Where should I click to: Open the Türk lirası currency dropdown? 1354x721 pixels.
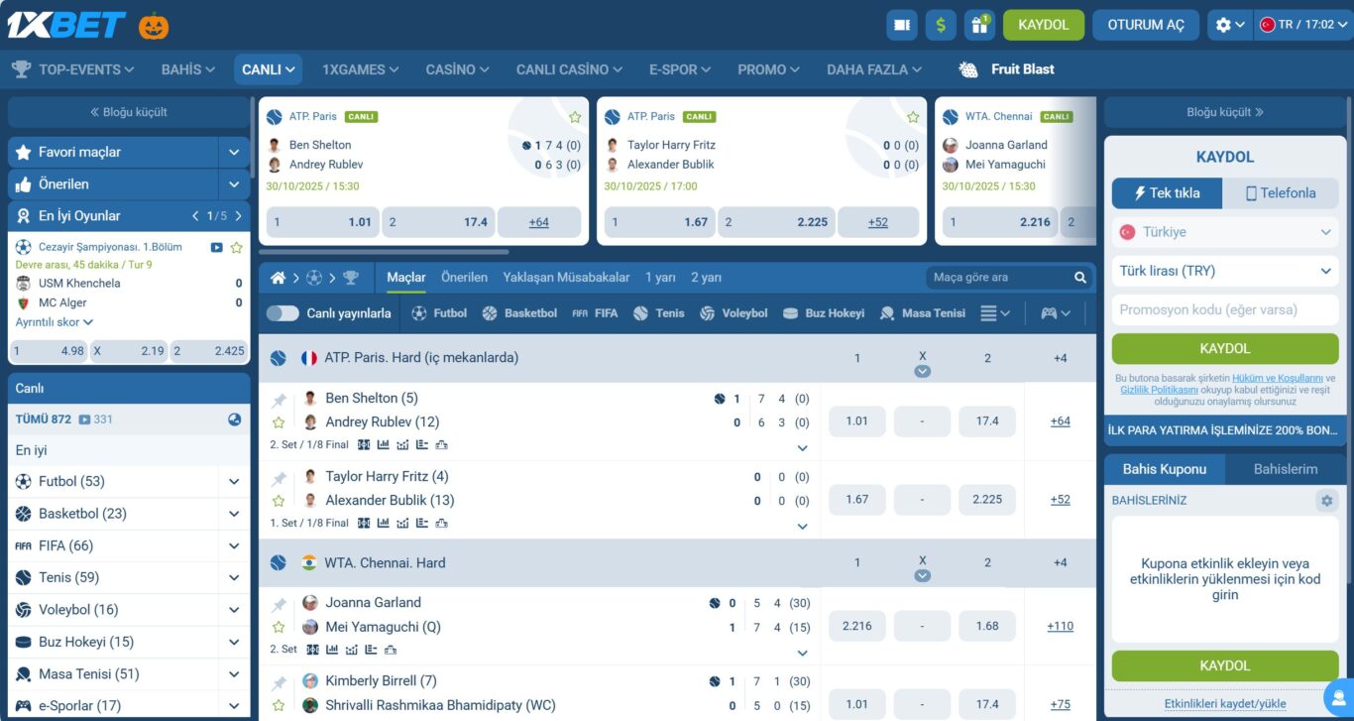coord(1225,271)
